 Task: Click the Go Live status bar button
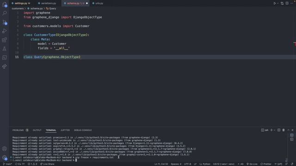click(252, 164)
